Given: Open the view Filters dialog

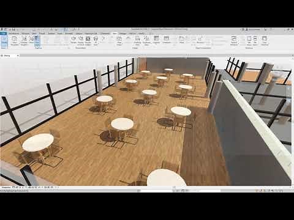Looking at the screenshot, I should pyautogui.click(x=31, y=40).
